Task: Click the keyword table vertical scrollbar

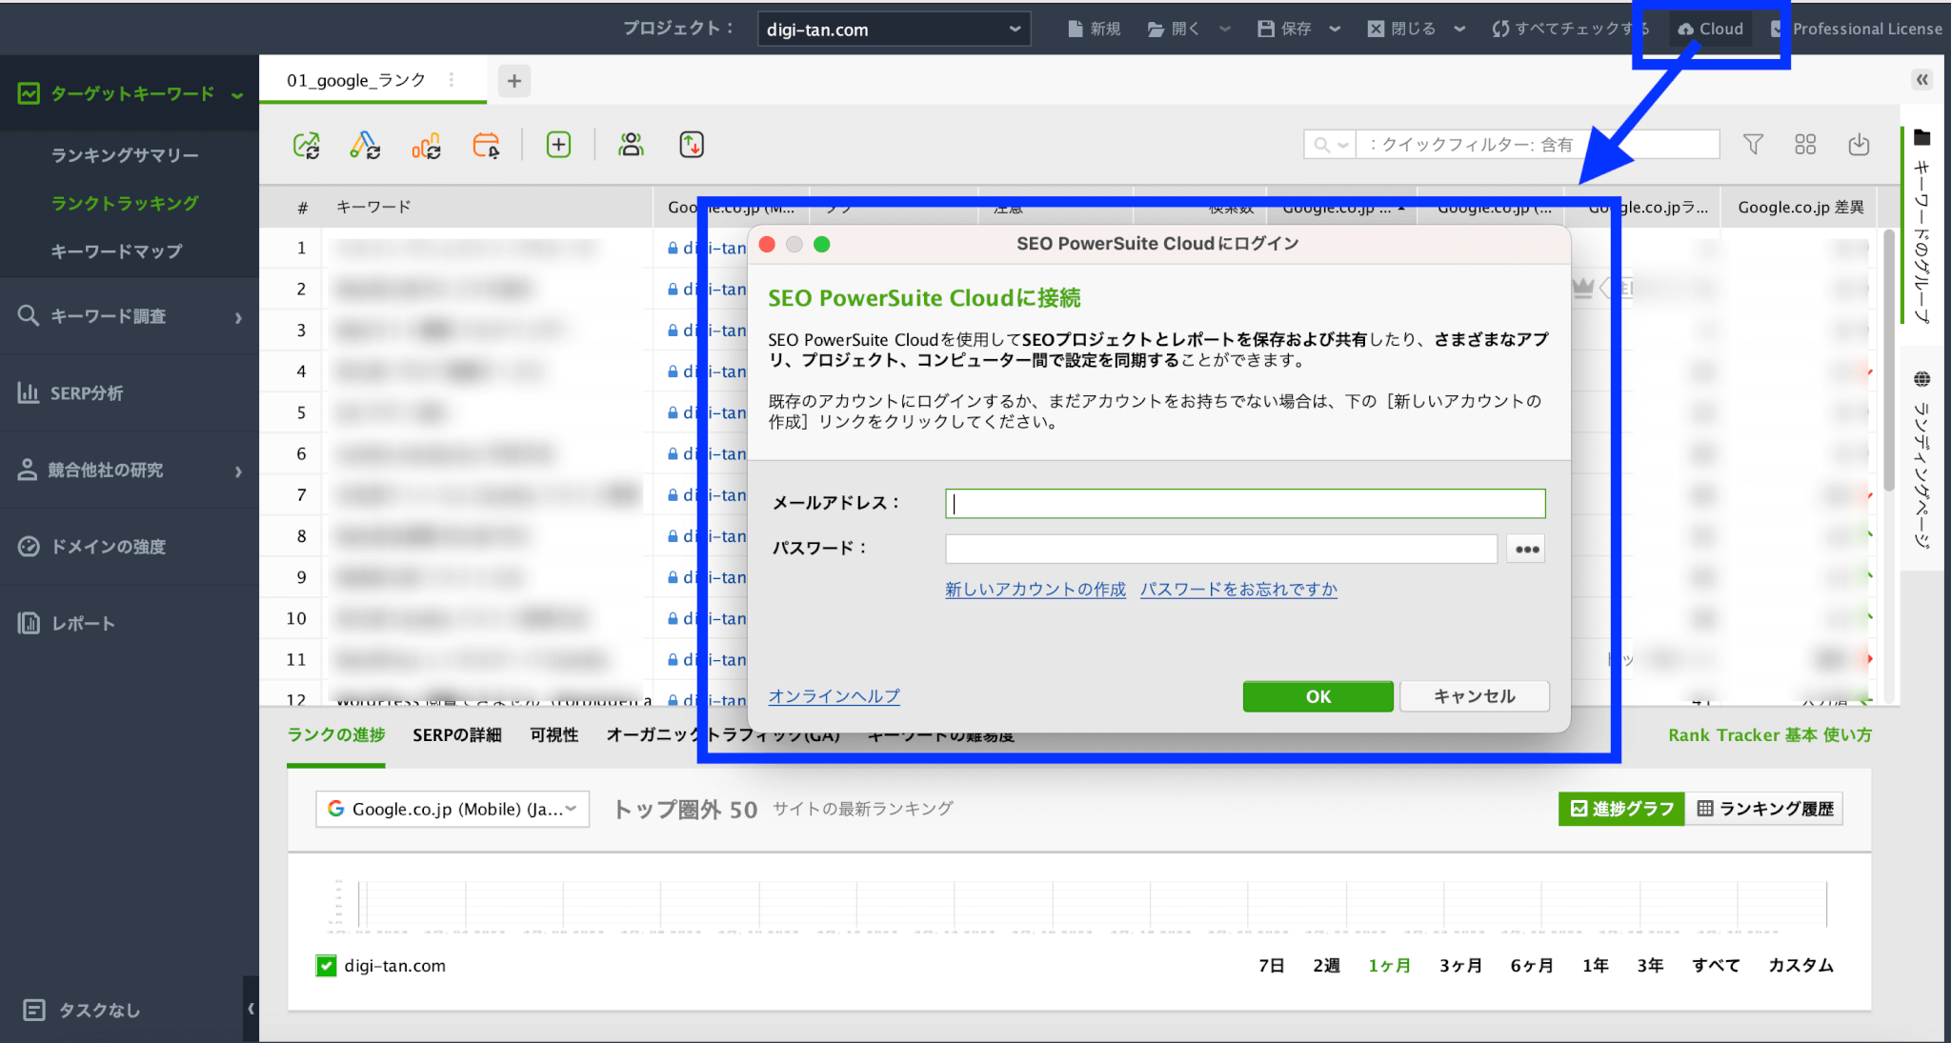Action: click(x=1888, y=362)
